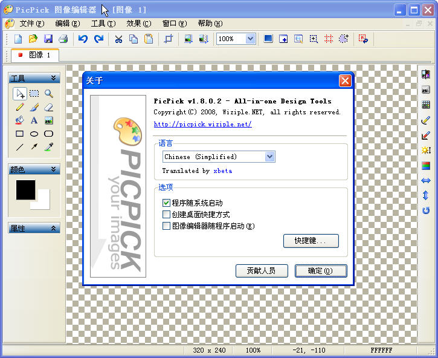The height and width of the screenshot is (358, 438).
Task: Select the arrow line tool
Action: point(34,146)
